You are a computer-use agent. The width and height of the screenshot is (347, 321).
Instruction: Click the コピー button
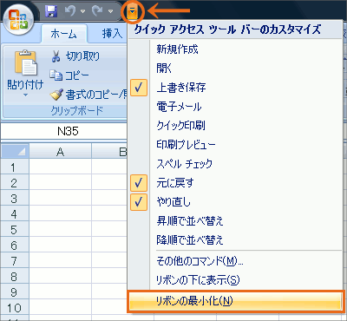(69, 75)
